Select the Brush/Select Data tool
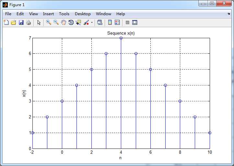 tap(86, 23)
